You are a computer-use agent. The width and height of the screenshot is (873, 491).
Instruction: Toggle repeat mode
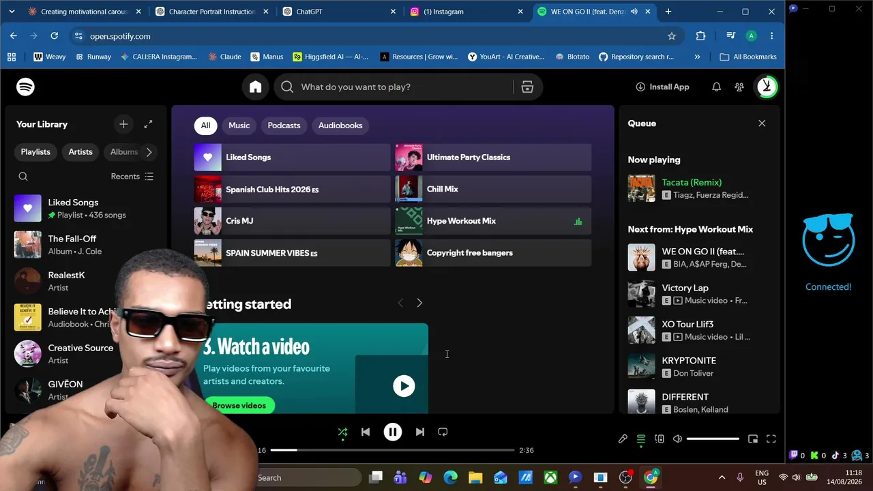[x=443, y=432]
